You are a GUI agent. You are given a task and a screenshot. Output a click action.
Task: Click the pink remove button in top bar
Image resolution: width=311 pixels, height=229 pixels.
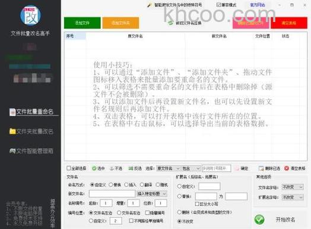click(251, 23)
